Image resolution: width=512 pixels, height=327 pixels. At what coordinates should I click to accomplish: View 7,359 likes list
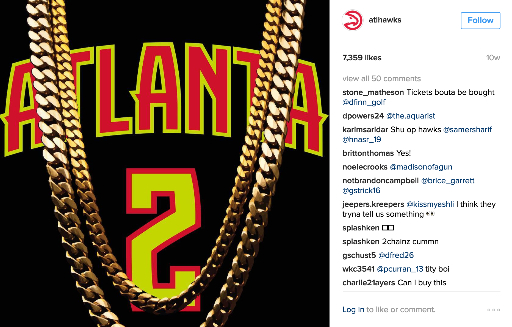coord(362,58)
